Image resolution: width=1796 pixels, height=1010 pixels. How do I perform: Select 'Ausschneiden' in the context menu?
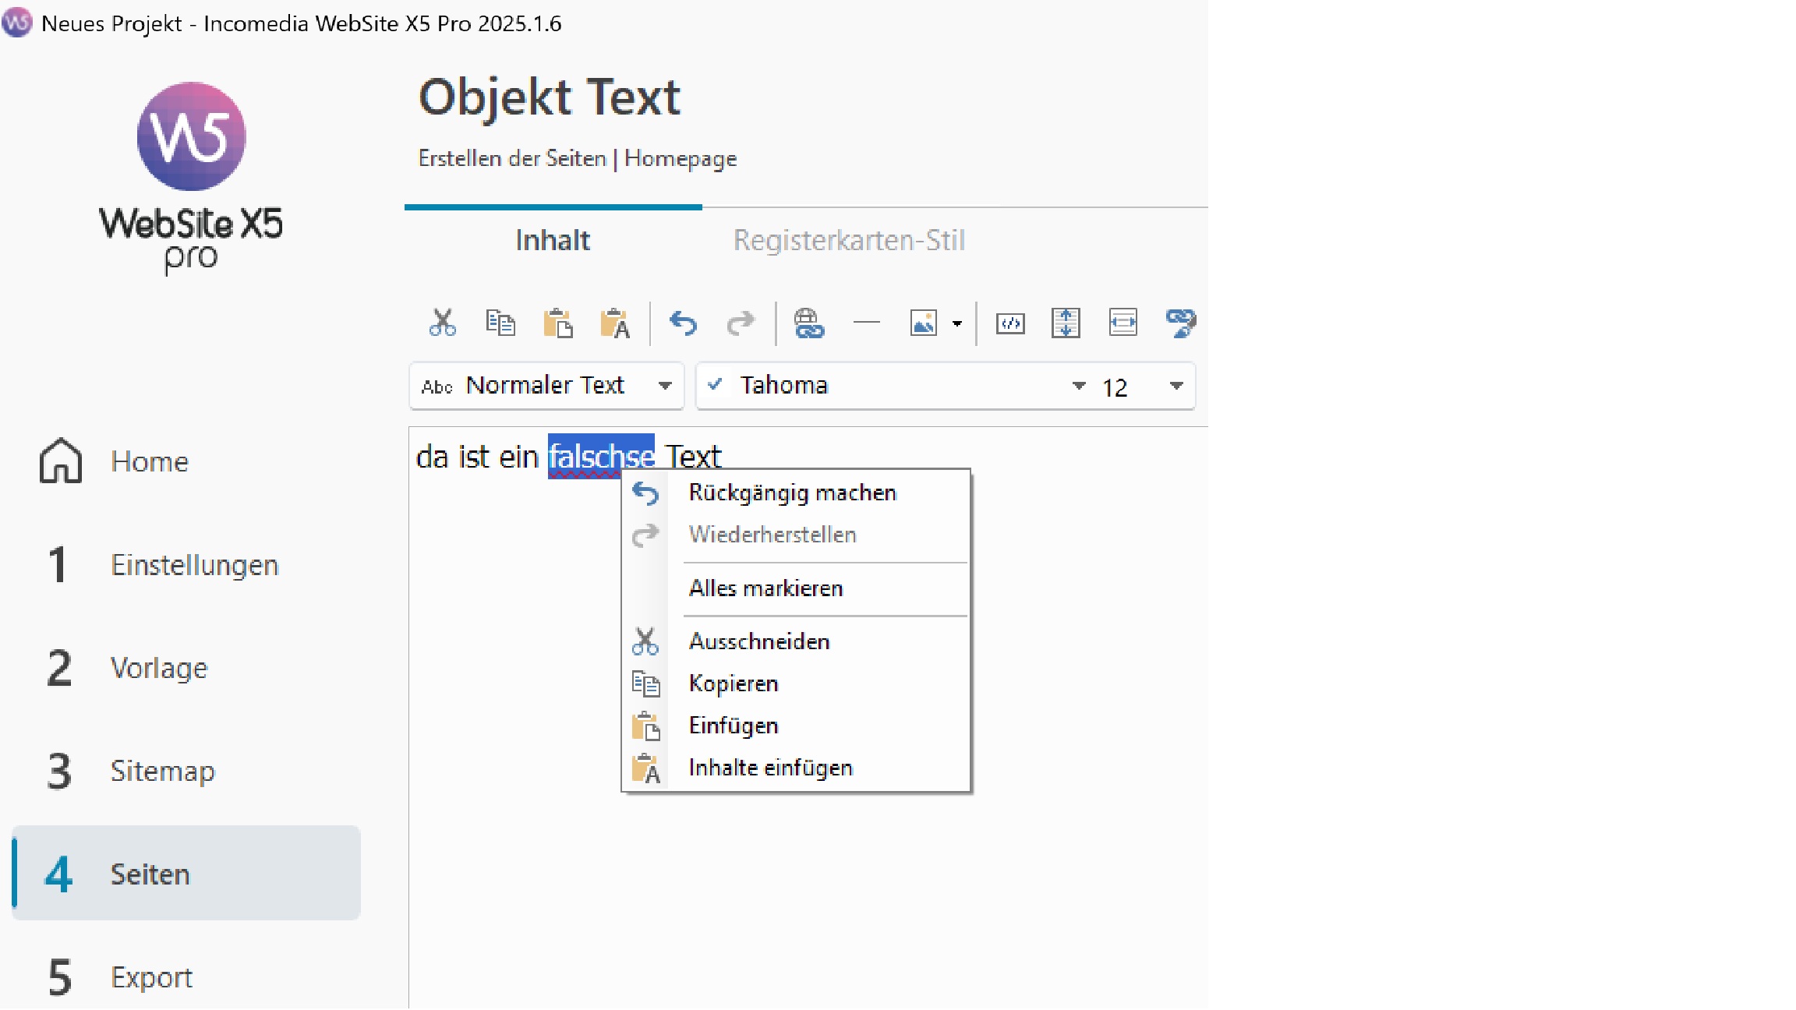758,641
